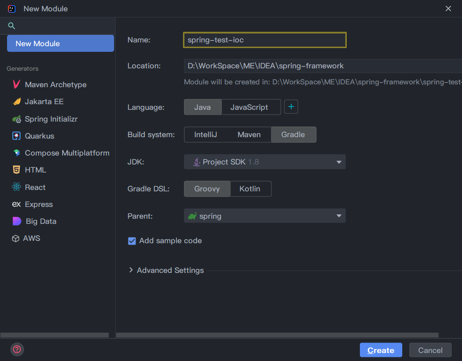Choose the Jakarta EE generator icon
Image resolution: width=462 pixels, height=361 pixels.
[16, 102]
